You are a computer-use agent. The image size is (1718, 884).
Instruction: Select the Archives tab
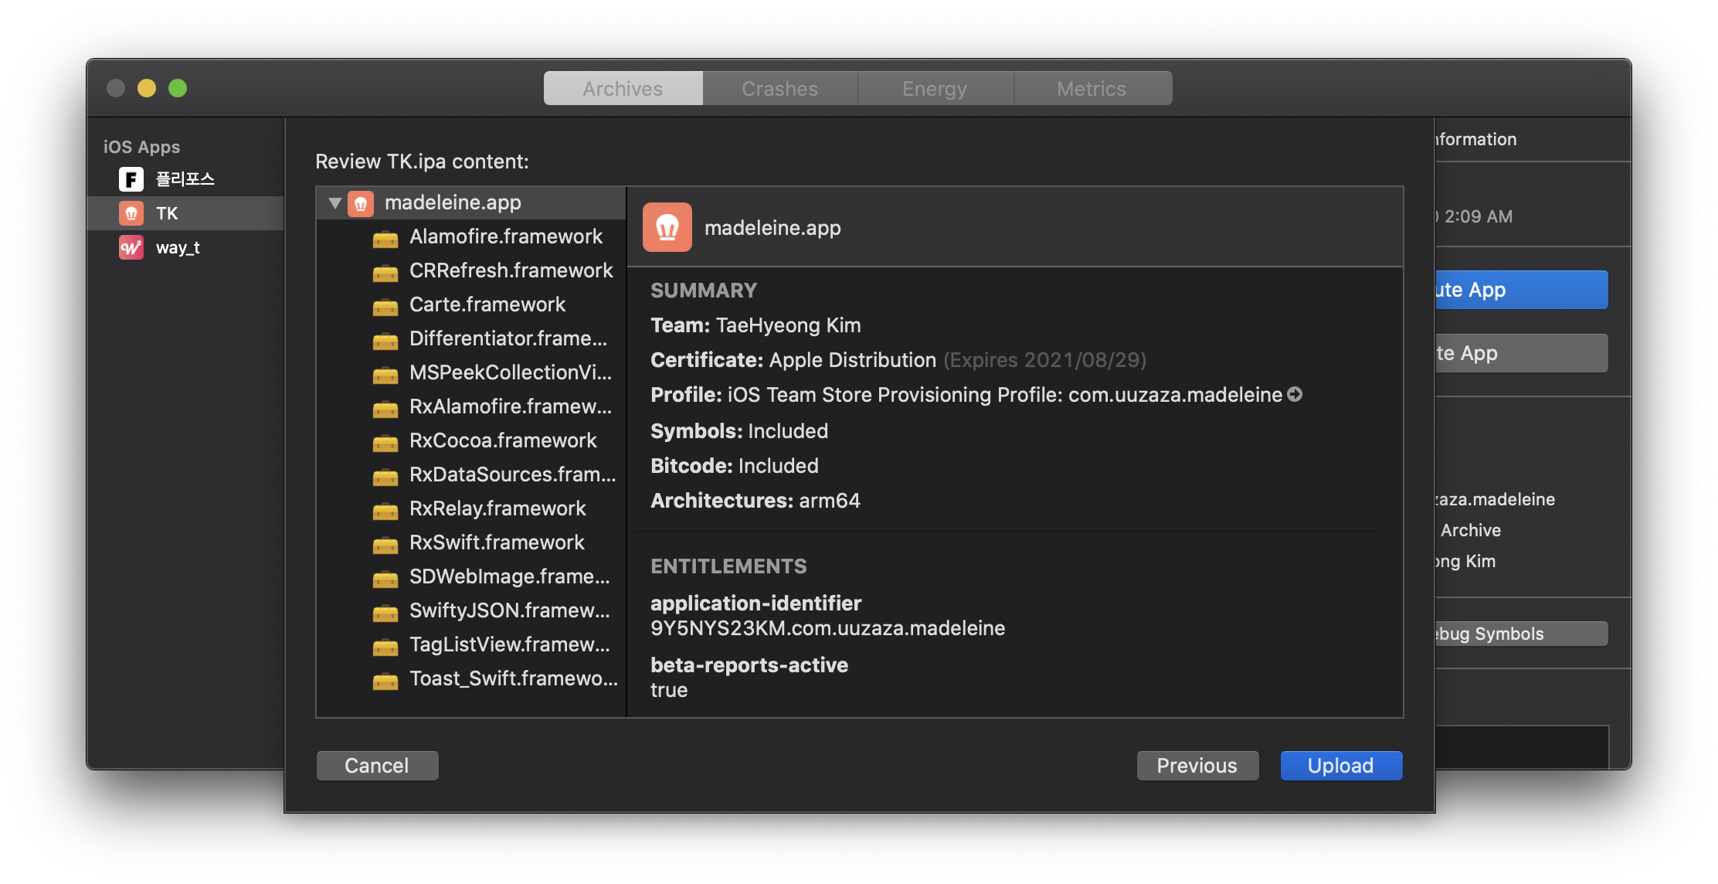click(x=623, y=89)
